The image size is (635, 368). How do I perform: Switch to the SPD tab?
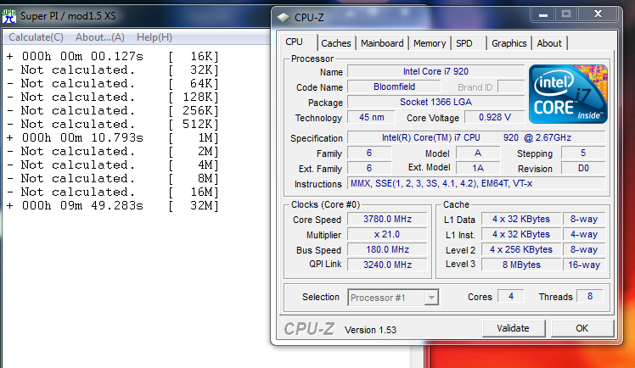coord(464,43)
